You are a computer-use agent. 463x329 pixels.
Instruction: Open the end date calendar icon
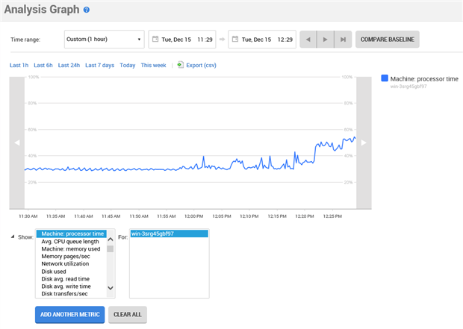pos(234,39)
